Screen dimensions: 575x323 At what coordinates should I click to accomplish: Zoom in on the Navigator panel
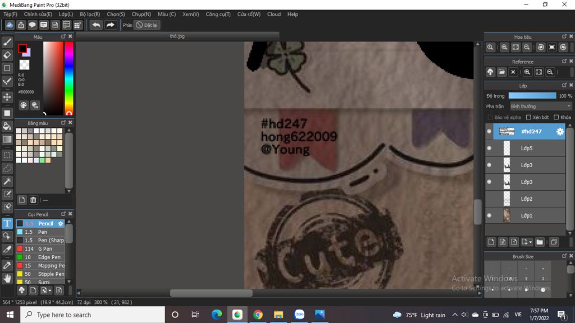(505, 47)
